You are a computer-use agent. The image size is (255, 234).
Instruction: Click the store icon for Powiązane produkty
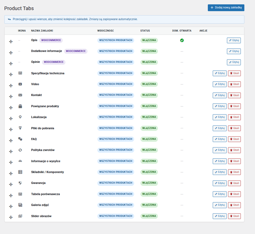pyautogui.click(x=20, y=106)
